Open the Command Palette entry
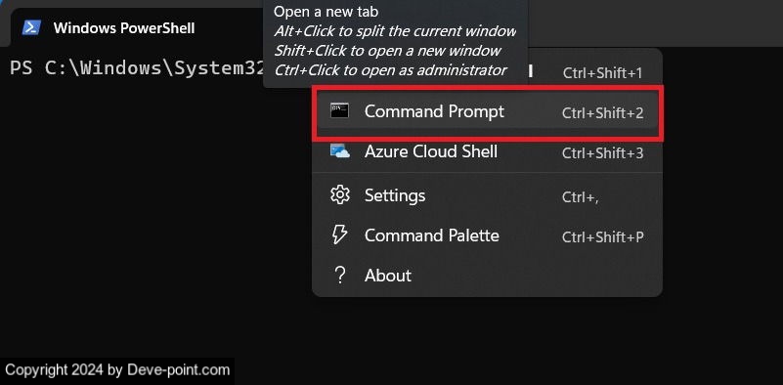The width and height of the screenshot is (783, 385). pos(487,235)
